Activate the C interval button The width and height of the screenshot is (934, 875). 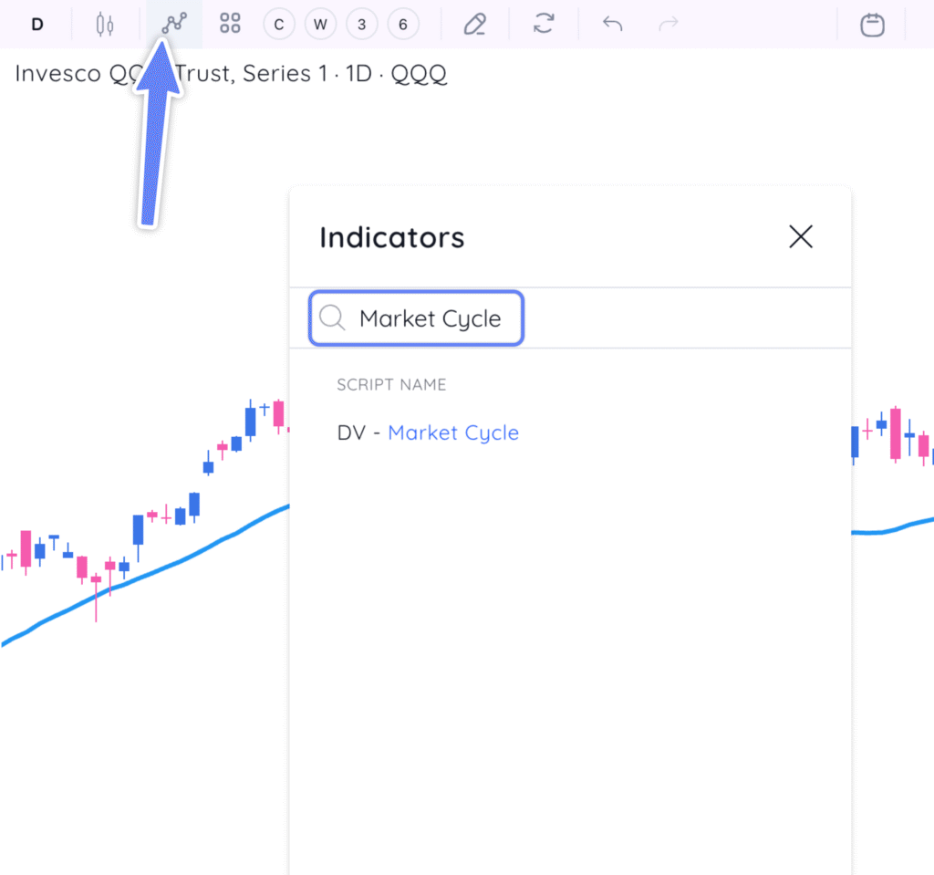point(278,24)
